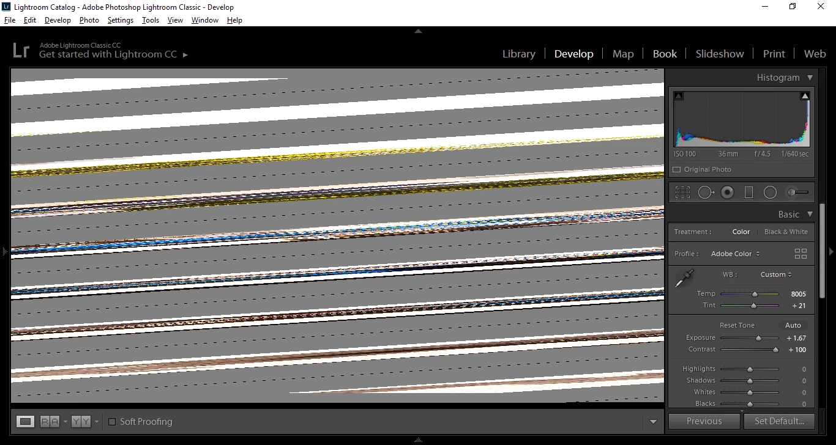Image resolution: width=836 pixels, height=445 pixels.
Task: Click the Lr logo identity plate
Action: coord(21,50)
